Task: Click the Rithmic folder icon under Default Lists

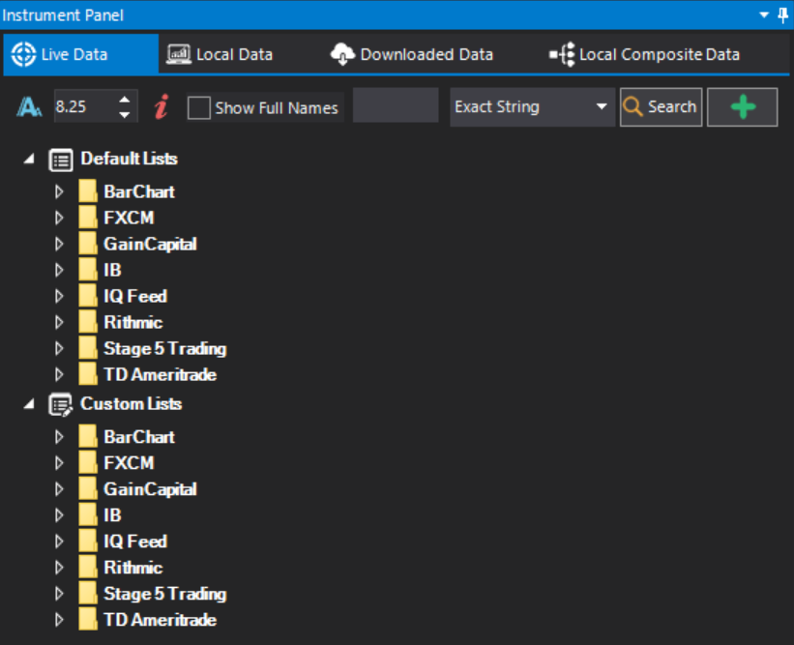Action: pyautogui.click(x=88, y=323)
